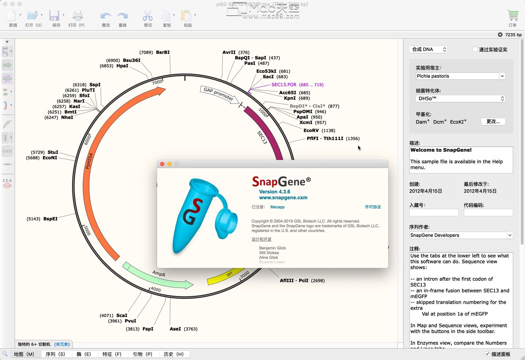
Task: Open the dropdown arrow beside the Open icon
Action: pos(42,15)
